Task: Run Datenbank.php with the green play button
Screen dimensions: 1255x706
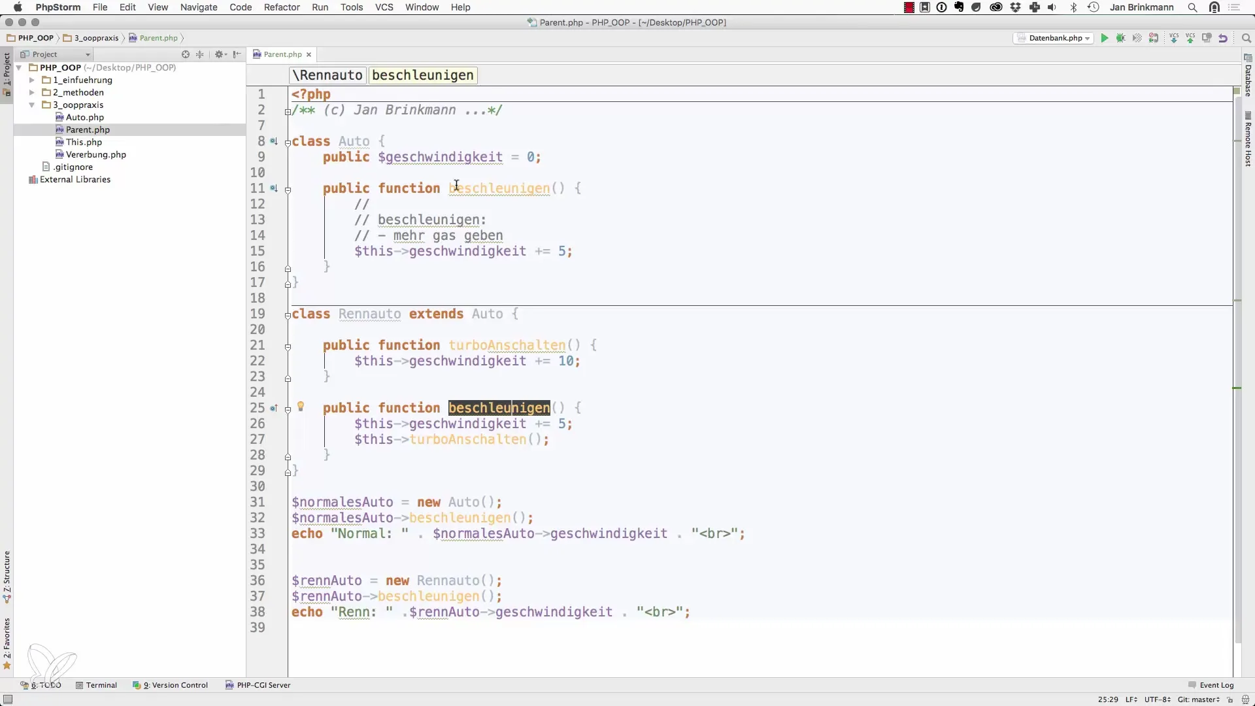Action: point(1104,38)
